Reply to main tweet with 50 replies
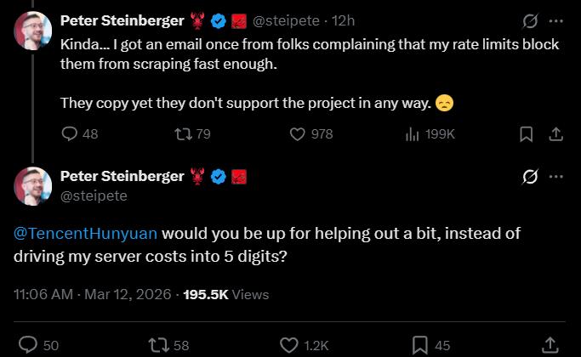Screen dimensions: 581x357 click(x=29, y=344)
